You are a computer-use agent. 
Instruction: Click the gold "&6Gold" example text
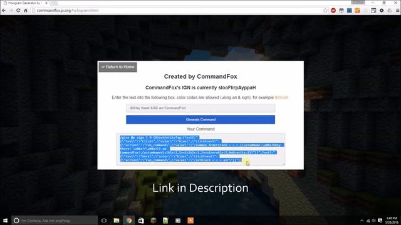click(x=281, y=97)
